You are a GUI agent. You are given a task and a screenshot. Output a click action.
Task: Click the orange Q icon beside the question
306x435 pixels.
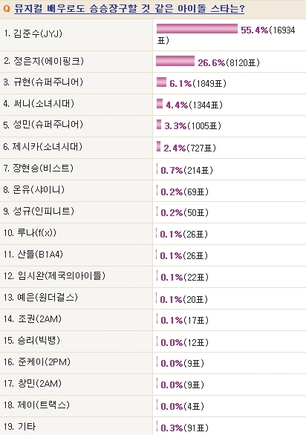(x=7, y=9)
